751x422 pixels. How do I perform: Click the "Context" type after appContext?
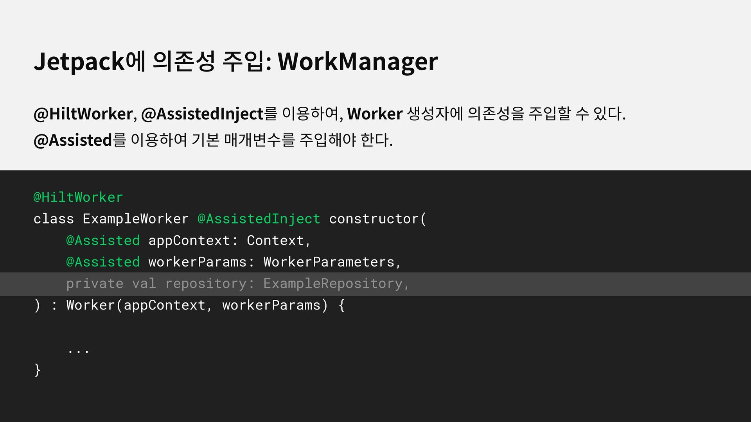pyautogui.click(x=275, y=240)
